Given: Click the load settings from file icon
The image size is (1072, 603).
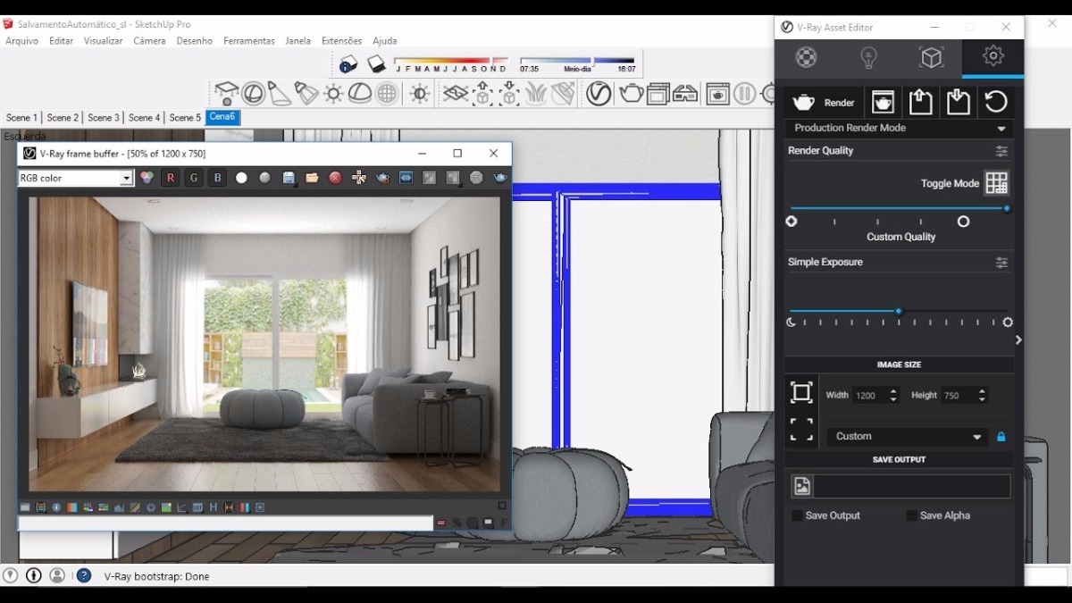Looking at the screenshot, I should point(920,102).
